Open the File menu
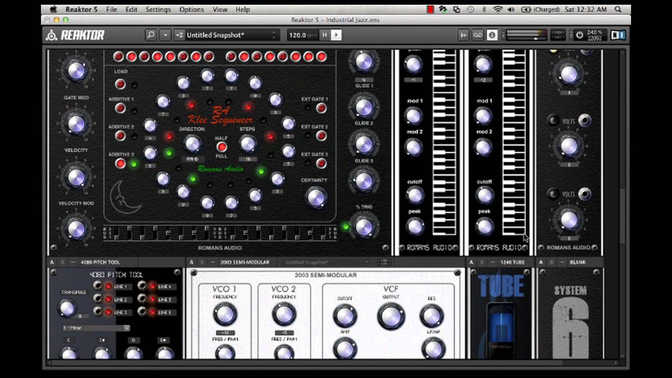Screen dimensions: 672x378 (x=111, y=9)
